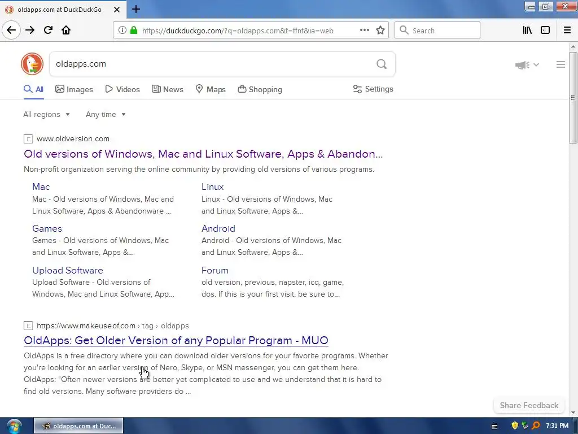The width and height of the screenshot is (578, 434).
Task: Open the Android sitelink
Action: 218,228
